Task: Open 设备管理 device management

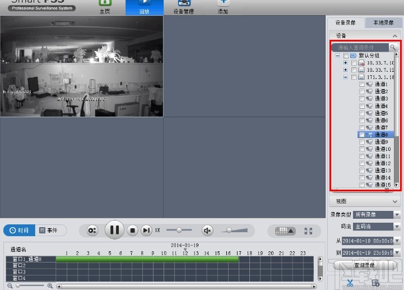Action: 183,7
